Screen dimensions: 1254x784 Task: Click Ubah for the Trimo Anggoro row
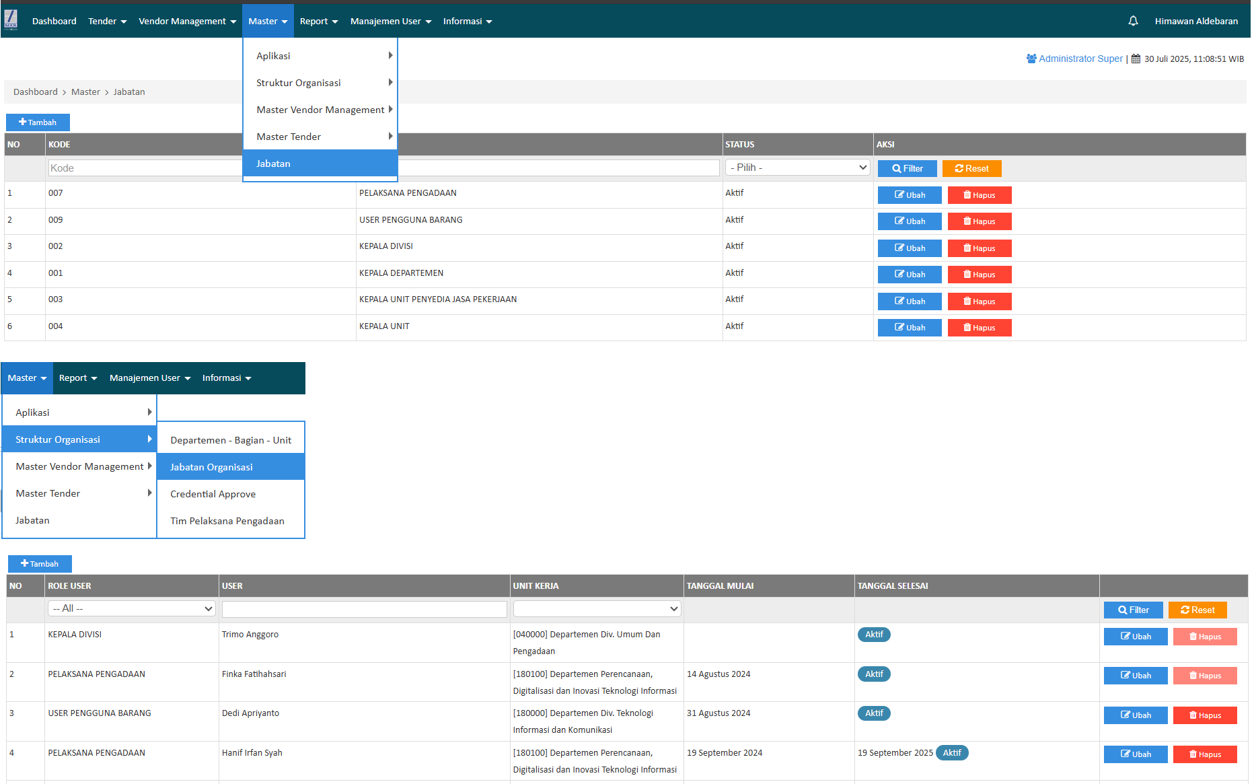tap(1135, 637)
